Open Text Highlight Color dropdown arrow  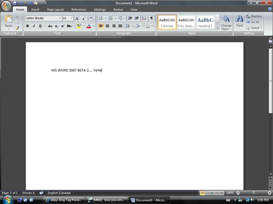click(x=84, y=26)
